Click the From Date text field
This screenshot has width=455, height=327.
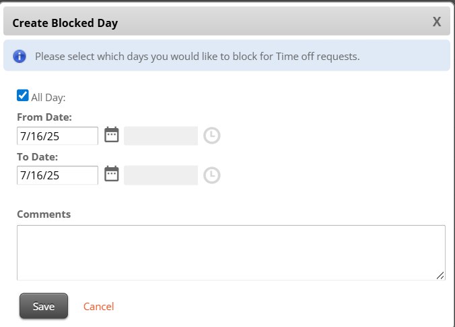coord(57,136)
